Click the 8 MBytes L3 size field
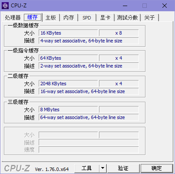The image size is (175, 174). (68, 110)
